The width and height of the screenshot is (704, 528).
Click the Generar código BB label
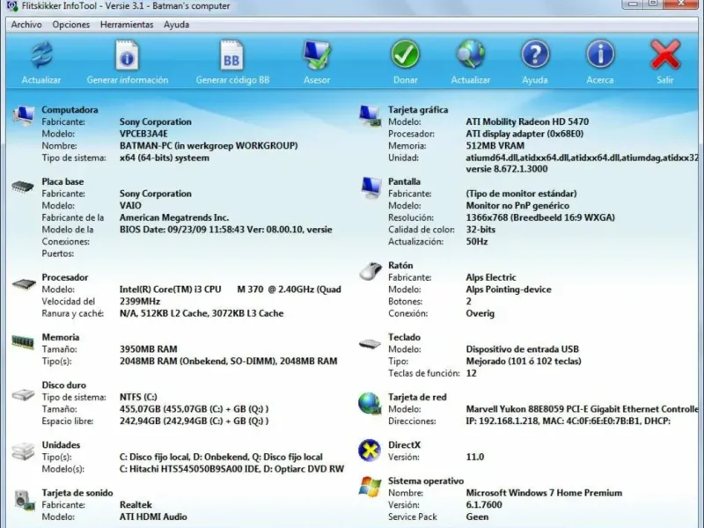tap(232, 80)
